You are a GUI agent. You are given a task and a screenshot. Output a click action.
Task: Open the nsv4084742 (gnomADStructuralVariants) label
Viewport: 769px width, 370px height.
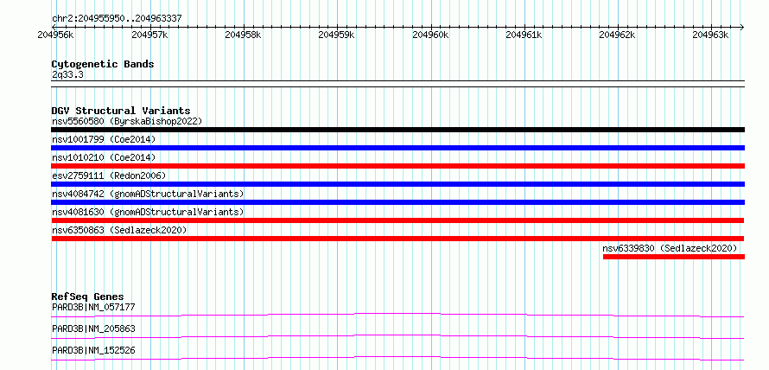pyautogui.click(x=148, y=194)
